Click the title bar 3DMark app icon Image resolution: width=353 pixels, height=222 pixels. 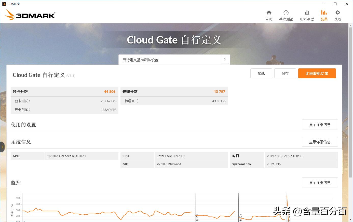click(x=4, y=4)
